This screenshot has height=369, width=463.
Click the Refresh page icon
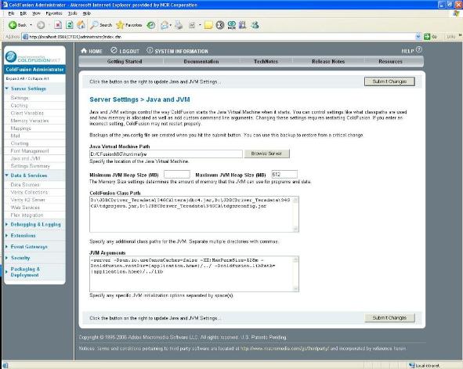[x=70, y=25]
